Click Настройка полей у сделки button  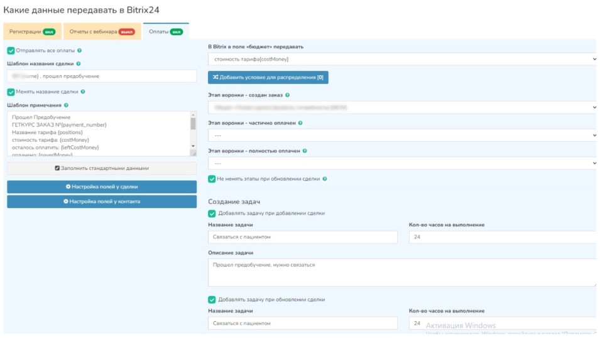click(x=102, y=187)
